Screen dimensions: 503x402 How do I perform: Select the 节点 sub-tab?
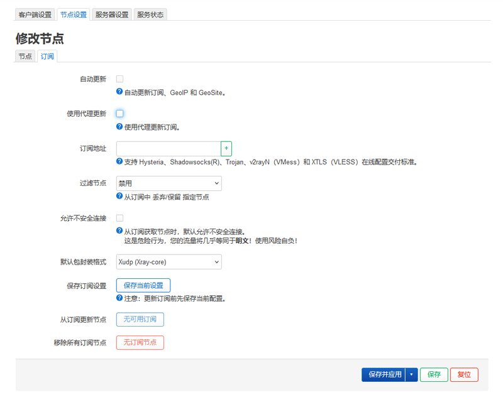(25, 56)
